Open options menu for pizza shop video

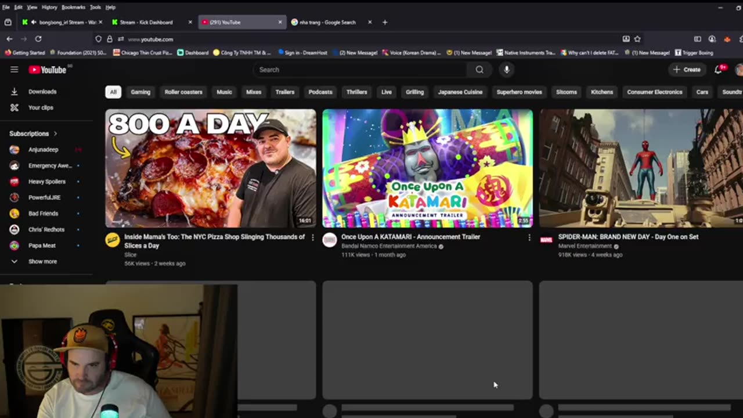(312, 237)
